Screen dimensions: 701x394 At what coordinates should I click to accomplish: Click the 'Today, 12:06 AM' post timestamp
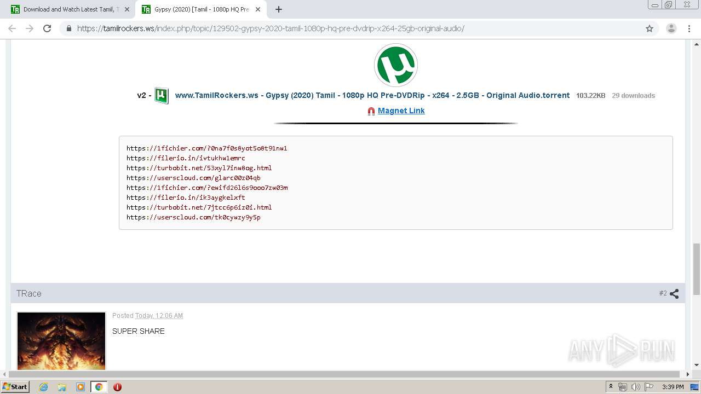[x=159, y=316]
